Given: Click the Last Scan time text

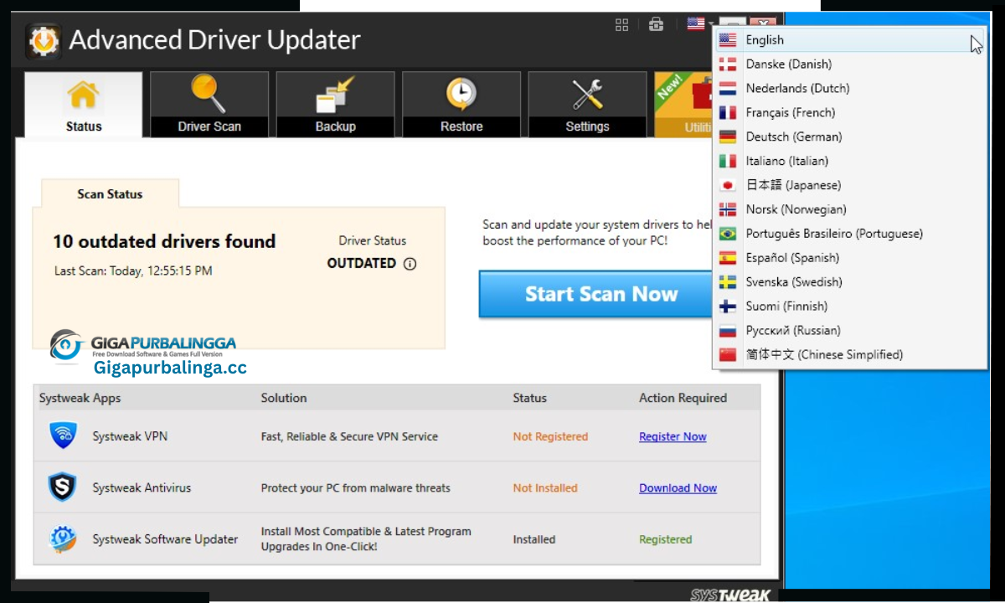Looking at the screenshot, I should click(x=133, y=271).
